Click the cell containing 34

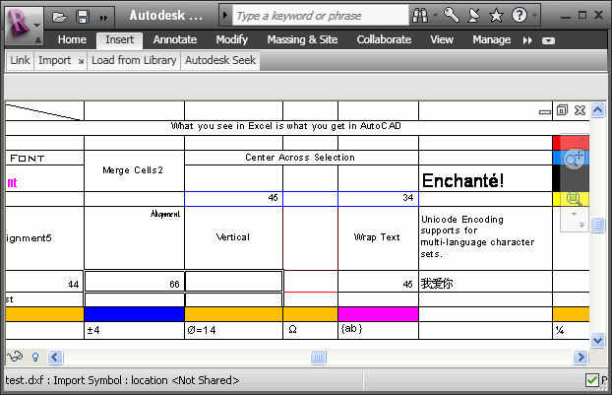(378, 199)
